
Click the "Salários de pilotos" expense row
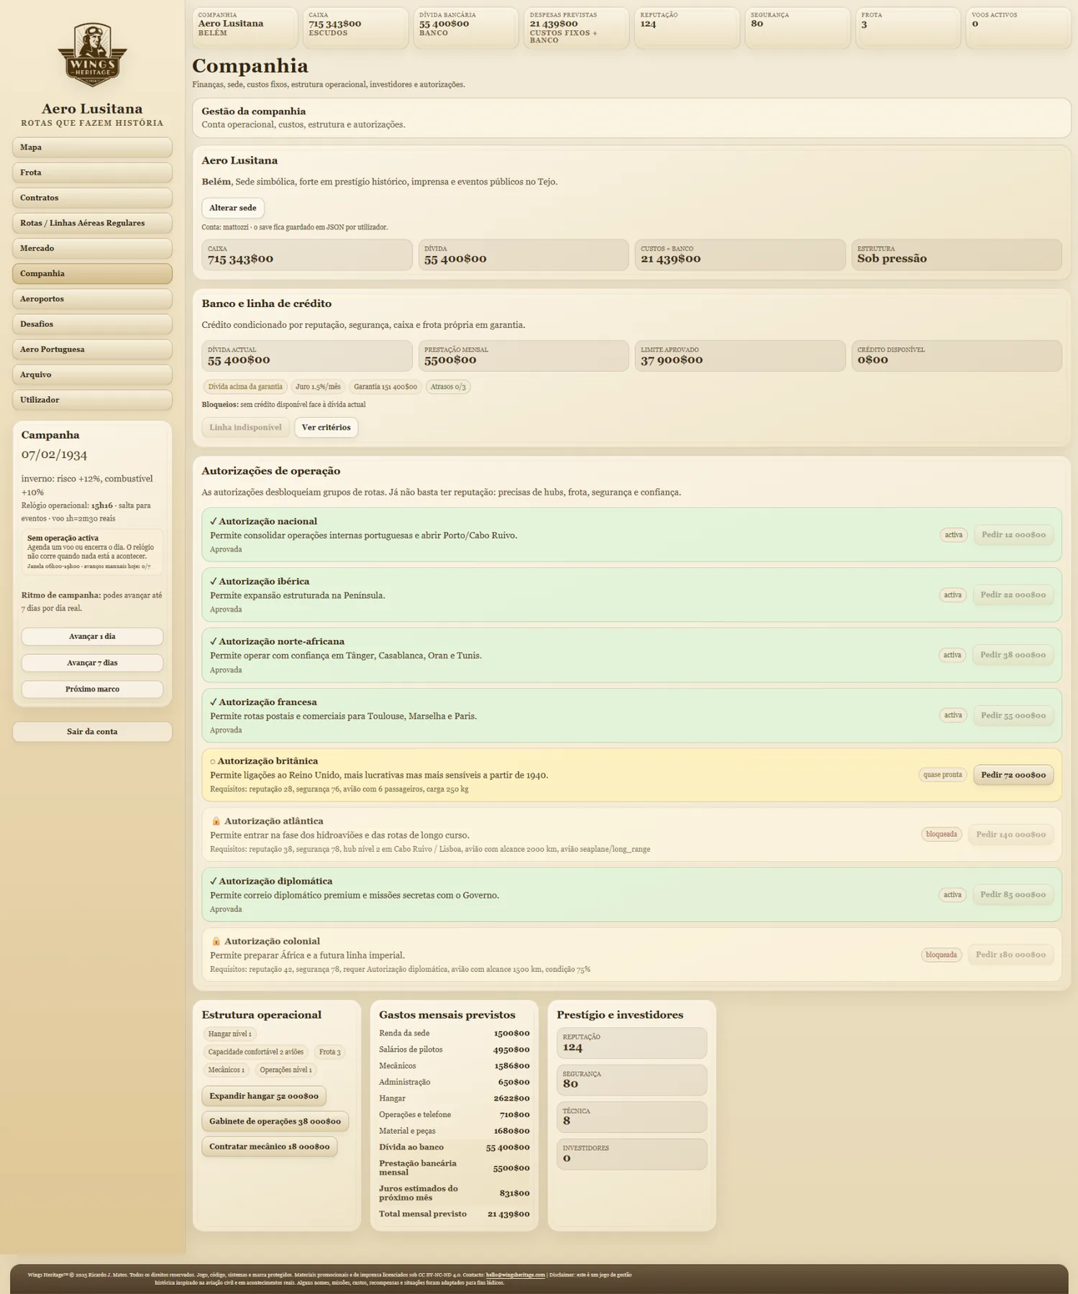coord(455,1050)
